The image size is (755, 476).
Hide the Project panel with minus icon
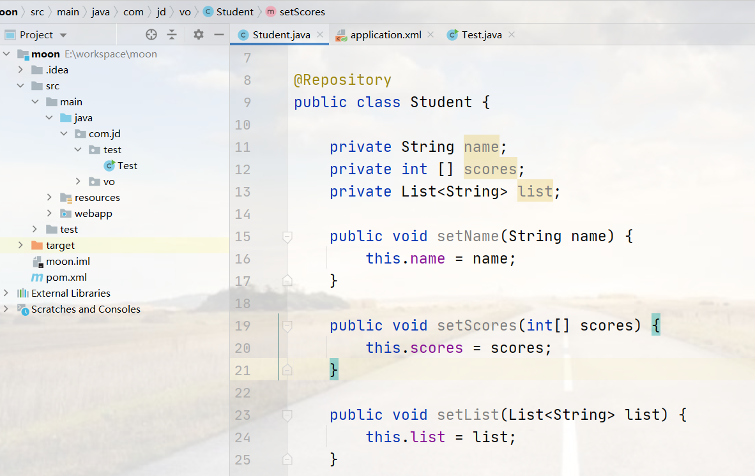(219, 34)
